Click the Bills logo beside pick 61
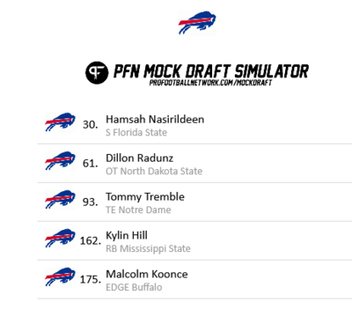This screenshot has width=352, height=324. [x=60, y=161]
